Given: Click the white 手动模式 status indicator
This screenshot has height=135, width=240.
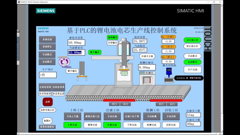Looking at the screenshot, I should point(192,56).
